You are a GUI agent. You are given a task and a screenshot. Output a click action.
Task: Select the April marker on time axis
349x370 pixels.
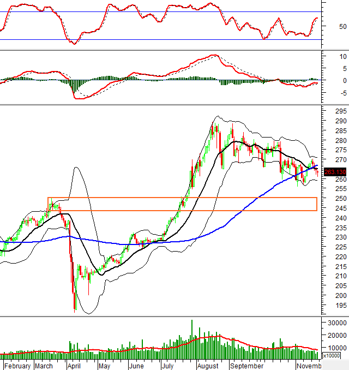(x=74, y=365)
